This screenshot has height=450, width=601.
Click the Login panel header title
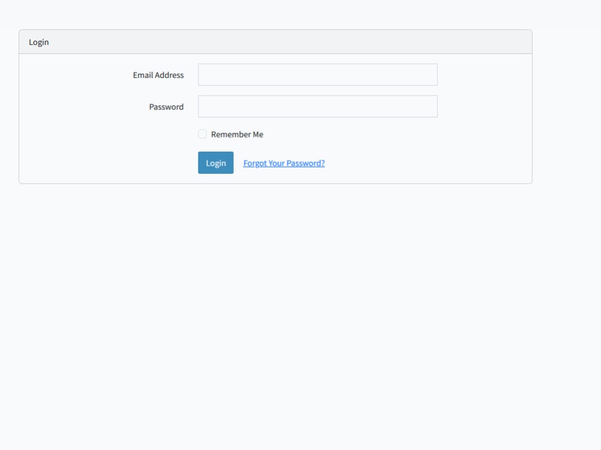pos(38,42)
